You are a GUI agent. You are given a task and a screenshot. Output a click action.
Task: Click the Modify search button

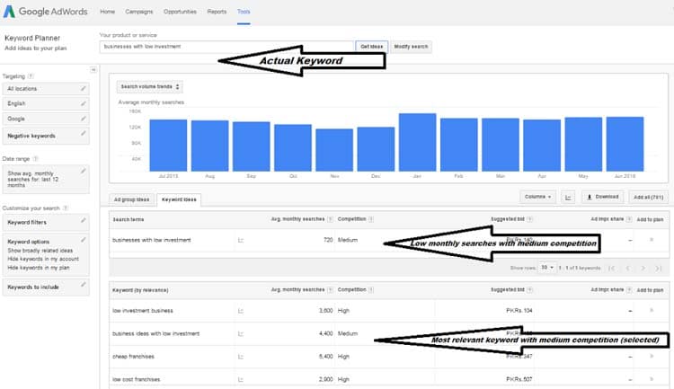click(x=411, y=47)
